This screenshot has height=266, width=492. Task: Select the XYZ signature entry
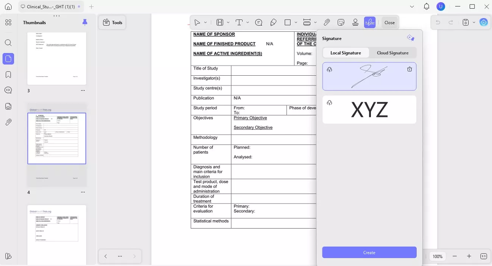(369, 109)
